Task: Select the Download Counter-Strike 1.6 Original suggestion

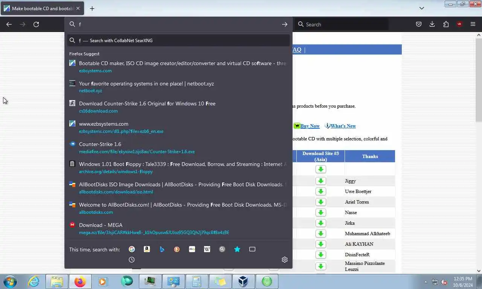Action: (178, 107)
